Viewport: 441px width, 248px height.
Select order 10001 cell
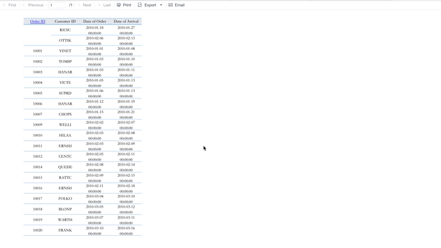tap(38, 51)
